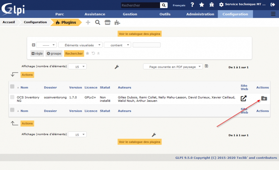This screenshot has height=170, width=279.
Task: Click the star bookmarks icon in header
Action: click(x=202, y=5)
